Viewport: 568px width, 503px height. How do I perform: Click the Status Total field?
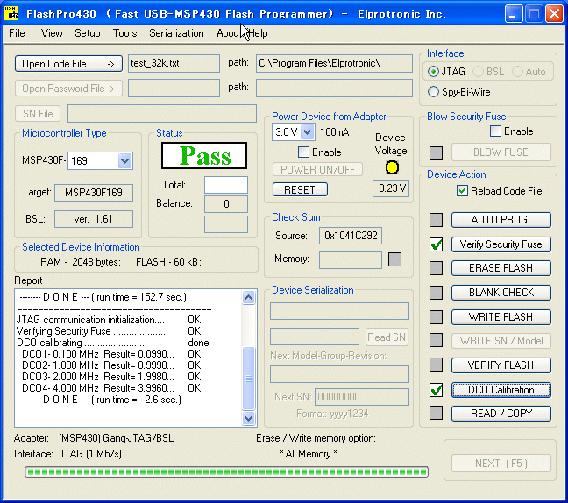click(x=225, y=185)
